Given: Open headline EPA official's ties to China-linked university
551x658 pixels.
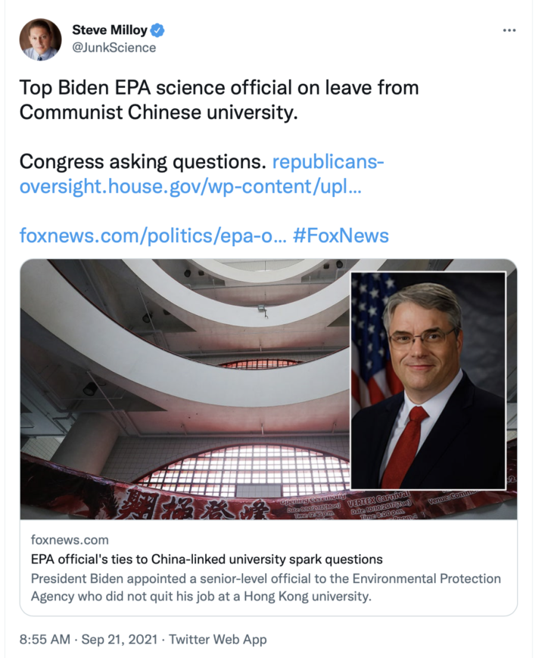Looking at the screenshot, I should pos(207,560).
